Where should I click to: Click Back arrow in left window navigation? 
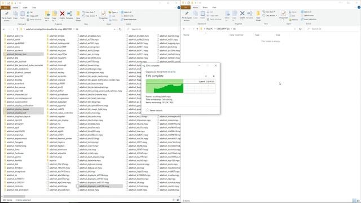point(4,29)
